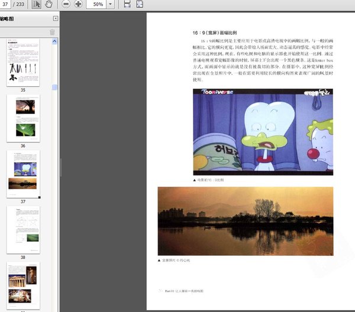355x312 pixels.
Task: Click the 16:9 heading text
Action: pyautogui.click(x=215, y=32)
